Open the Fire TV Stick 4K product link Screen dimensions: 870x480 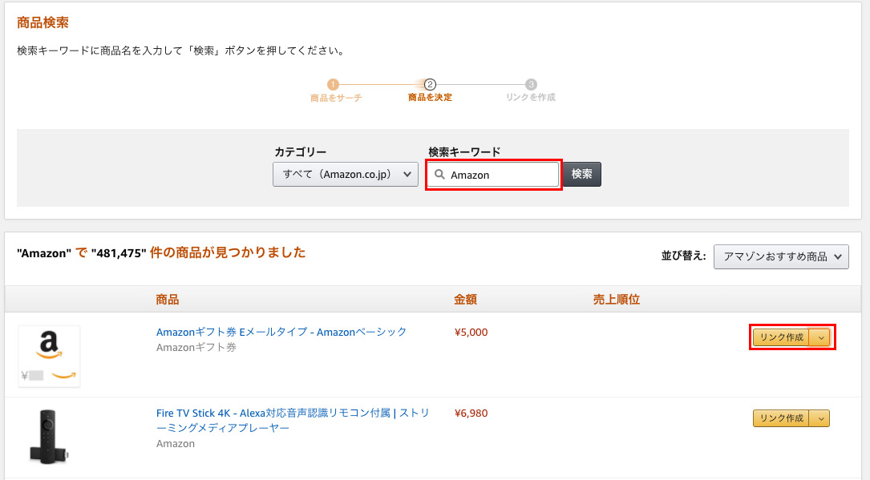click(x=293, y=420)
